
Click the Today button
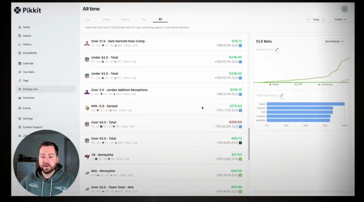(316, 20)
